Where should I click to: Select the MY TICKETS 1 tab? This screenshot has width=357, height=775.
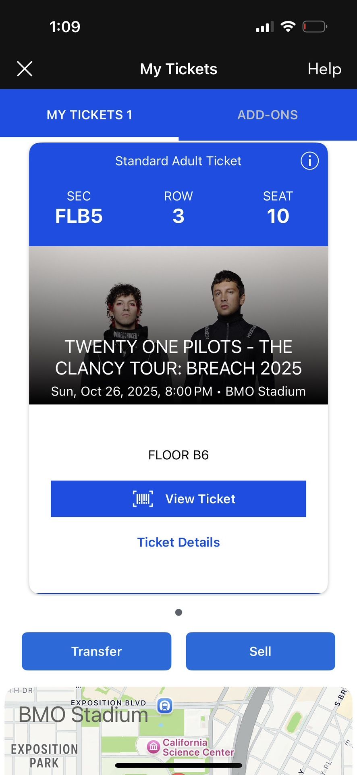tap(89, 115)
